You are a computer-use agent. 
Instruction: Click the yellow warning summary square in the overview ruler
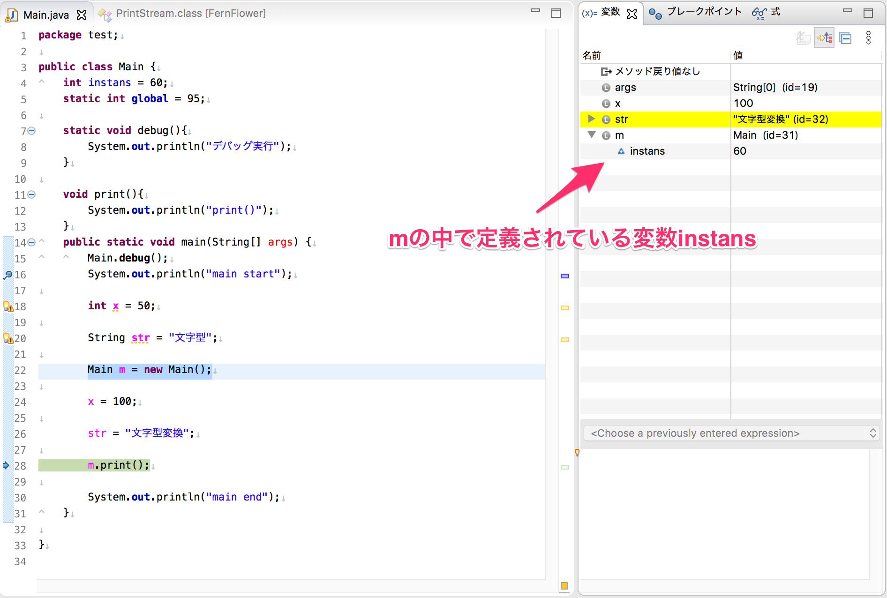[564, 586]
